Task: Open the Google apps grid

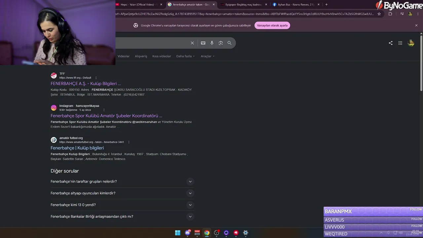Action: click(x=400, y=43)
